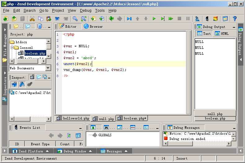Click the 'Debug session ended.' message
This screenshot has width=245, height=163.
pyautogui.click(x=188, y=139)
